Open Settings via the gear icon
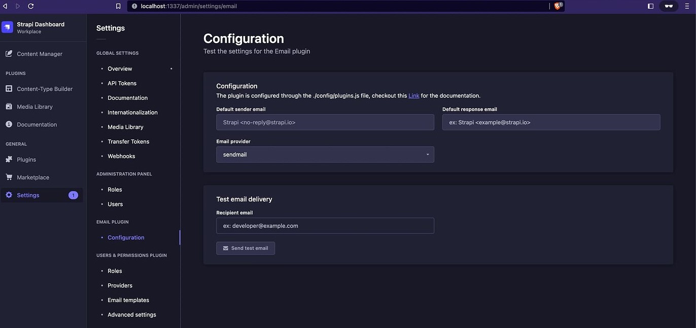This screenshot has height=328, width=696. [8, 195]
